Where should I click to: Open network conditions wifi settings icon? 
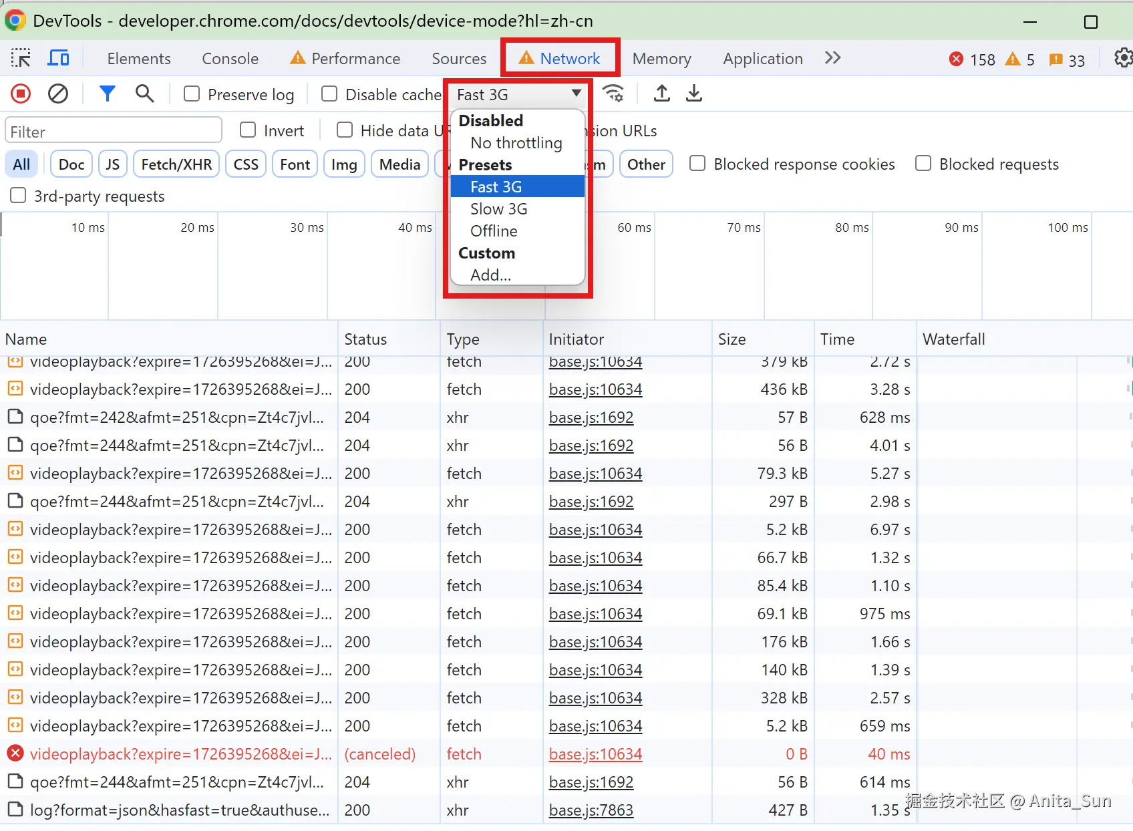coord(613,94)
